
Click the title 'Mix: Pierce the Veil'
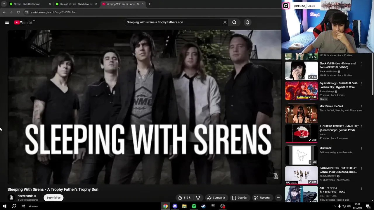click(331, 106)
